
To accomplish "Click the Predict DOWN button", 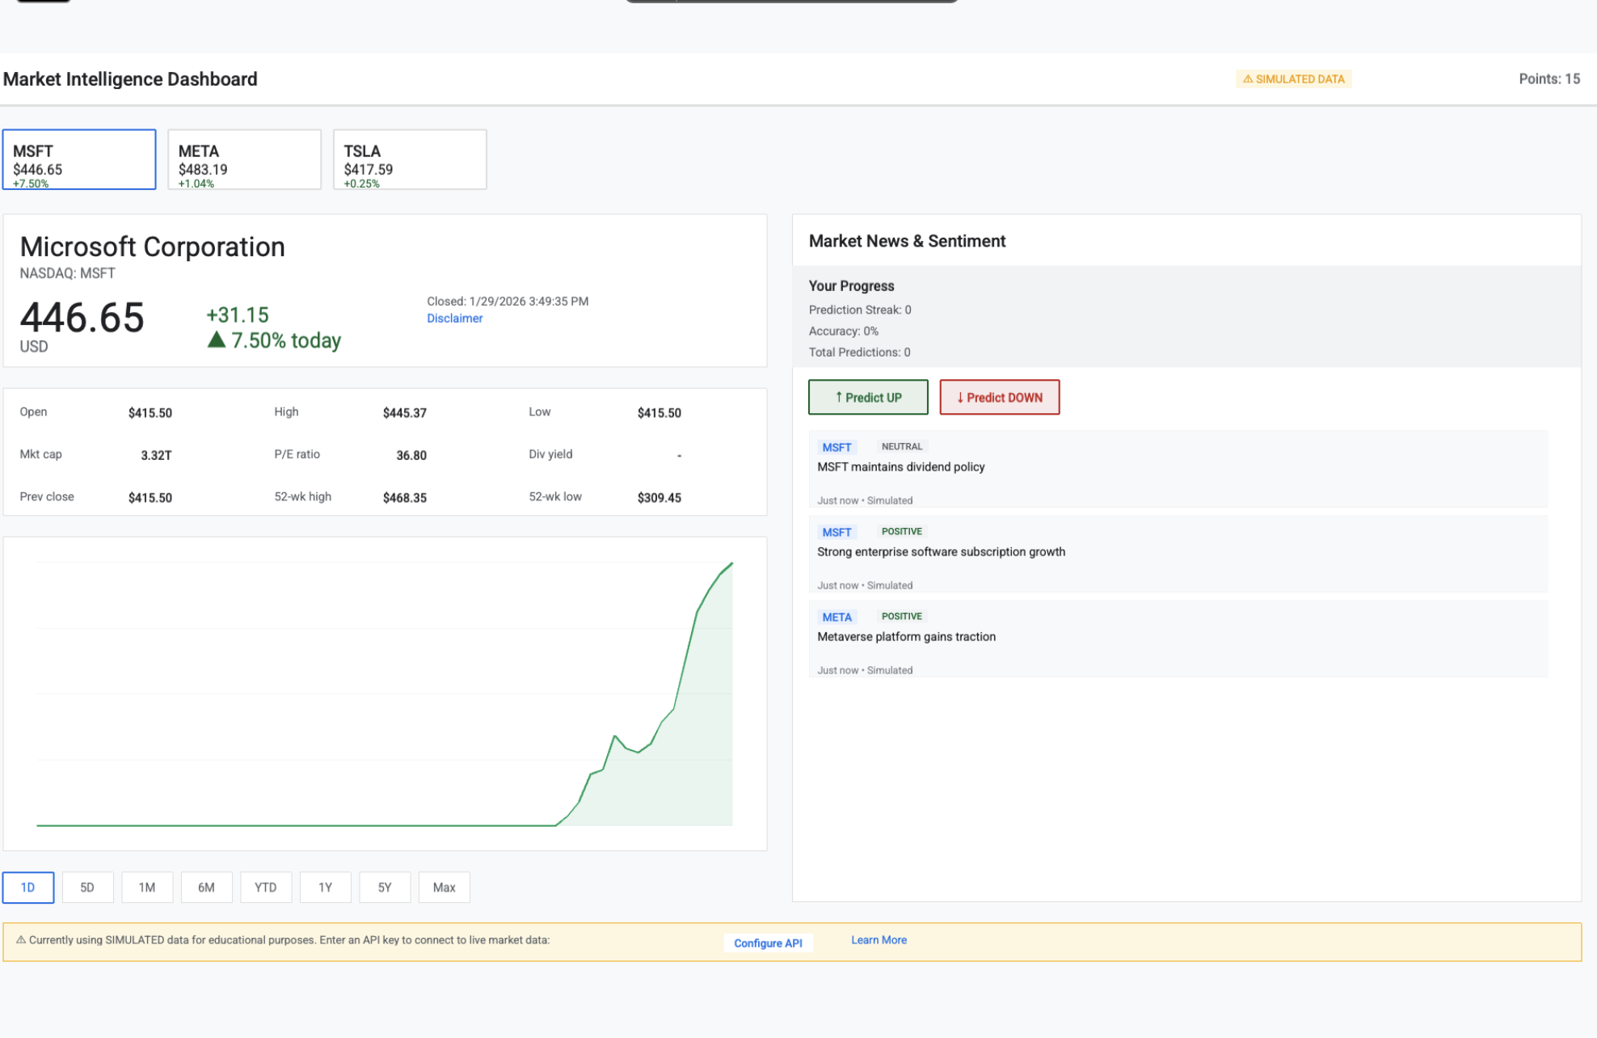I will click(x=999, y=397).
